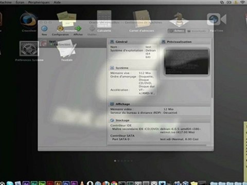
Task: Click the Système section icon
Action: [x=112, y=68]
